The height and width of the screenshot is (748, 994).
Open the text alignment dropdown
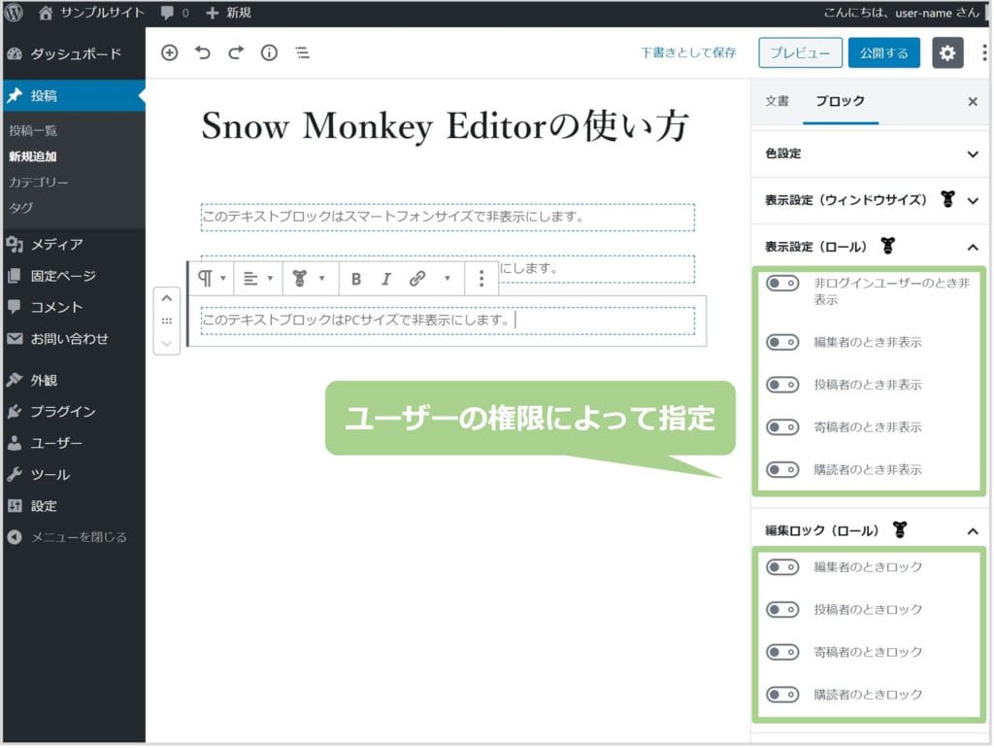(x=258, y=279)
